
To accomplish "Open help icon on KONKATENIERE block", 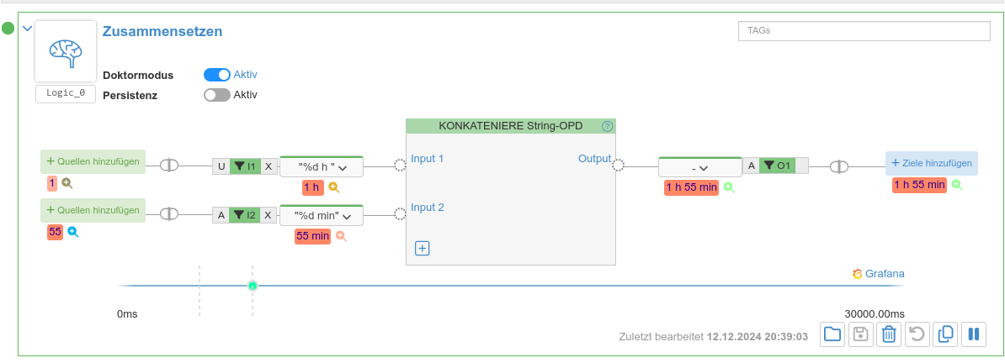I will tap(608, 126).
